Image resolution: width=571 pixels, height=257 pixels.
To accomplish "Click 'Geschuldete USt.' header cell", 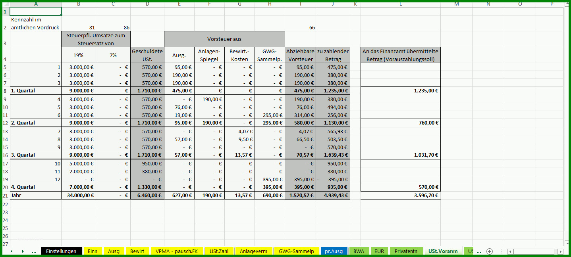I will (x=147, y=55).
